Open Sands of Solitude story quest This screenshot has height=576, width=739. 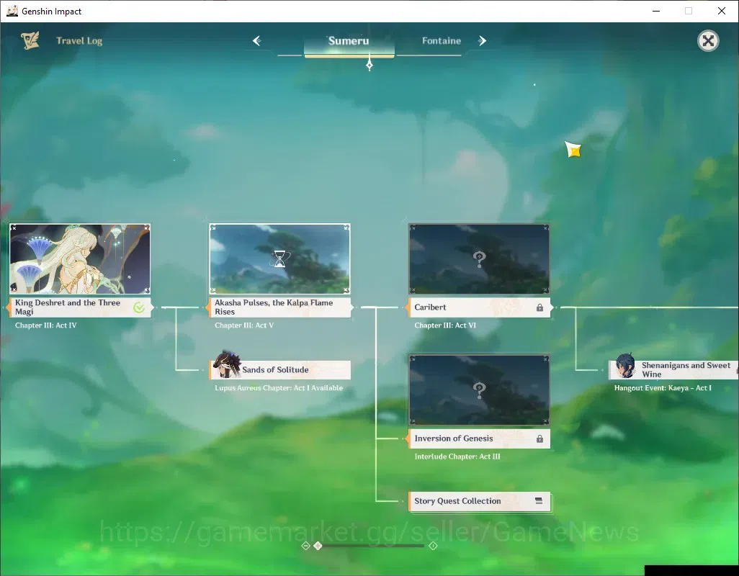coord(280,369)
